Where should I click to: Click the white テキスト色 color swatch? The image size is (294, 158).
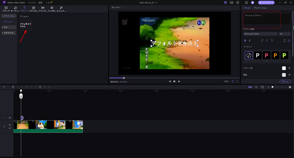pos(284,68)
